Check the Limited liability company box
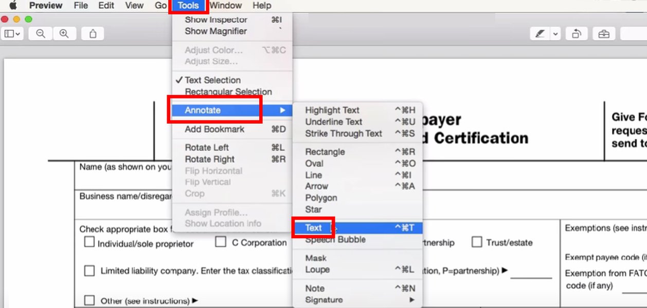Image resolution: width=647 pixels, height=308 pixels. click(89, 271)
